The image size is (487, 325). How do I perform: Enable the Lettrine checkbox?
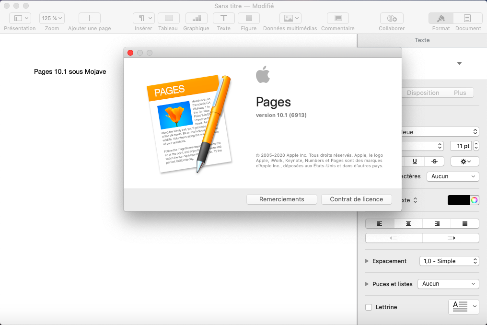click(x=369, y=307)
